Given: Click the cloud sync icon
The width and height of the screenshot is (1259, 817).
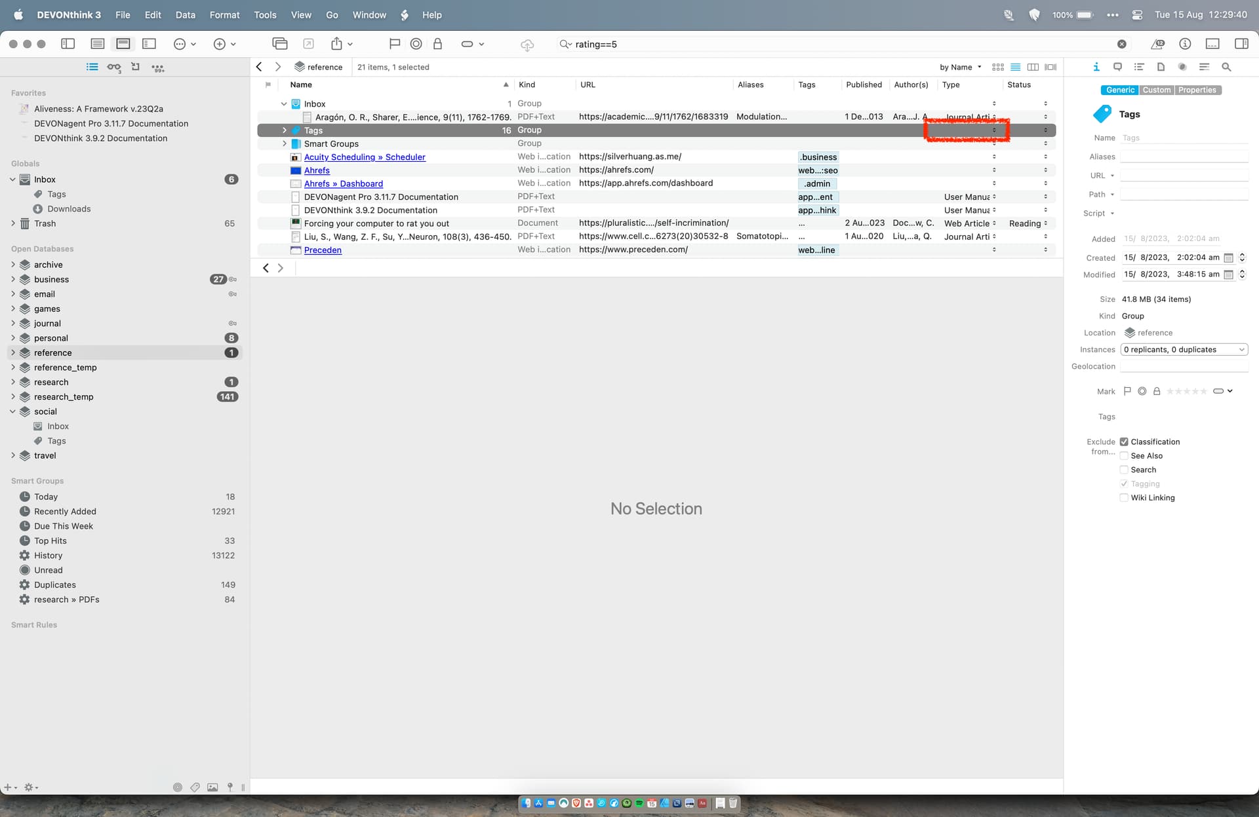Looking at the screenshot, I should (527, 45).
